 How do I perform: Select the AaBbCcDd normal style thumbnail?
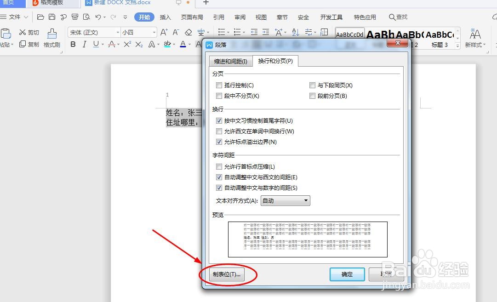(x=349, y=33)
